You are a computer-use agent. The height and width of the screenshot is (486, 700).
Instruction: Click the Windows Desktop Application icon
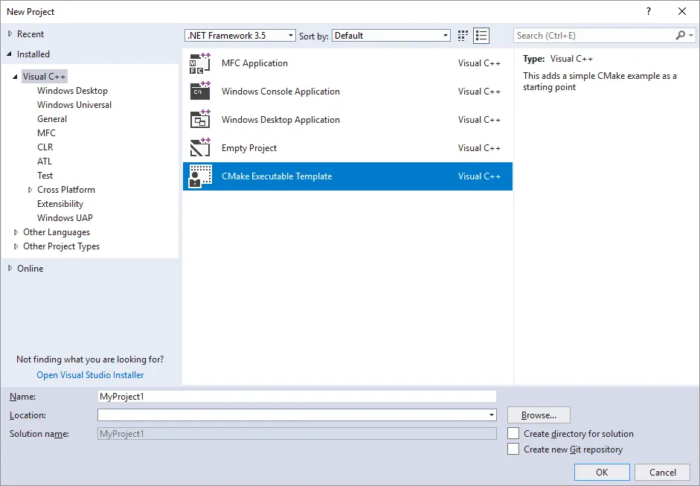coord(200,120)
